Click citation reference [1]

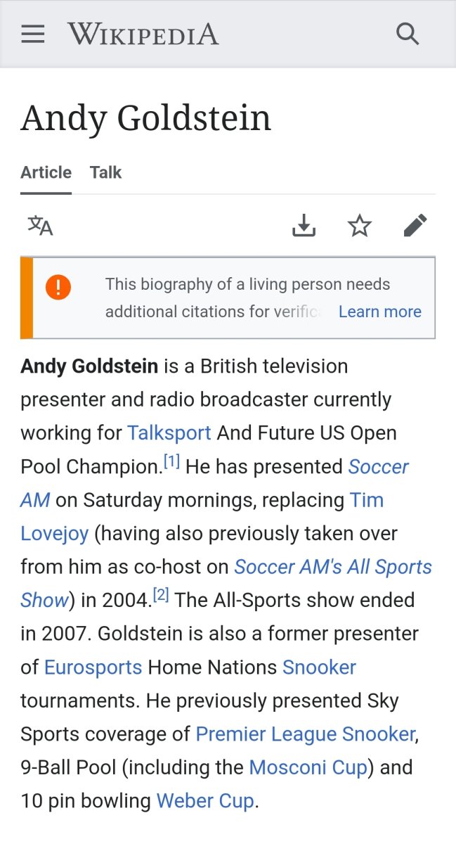[x=172, y=462]
